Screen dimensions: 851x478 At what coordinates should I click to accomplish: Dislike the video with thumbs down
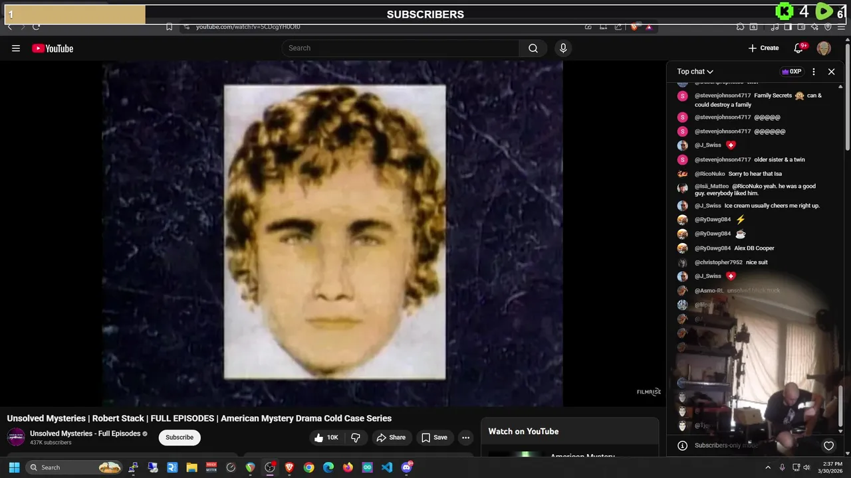point(356,438)
